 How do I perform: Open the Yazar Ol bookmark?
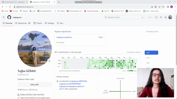105,11
